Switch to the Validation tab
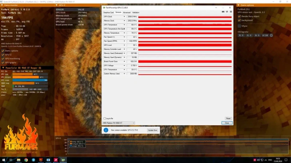 [x=136, y=12]
